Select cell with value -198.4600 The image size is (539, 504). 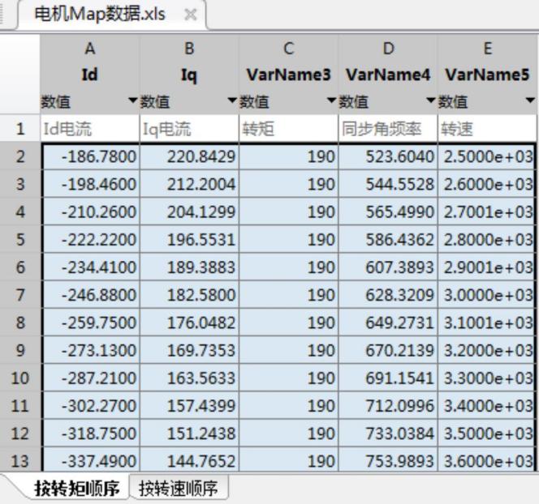(x=91, y=184)
